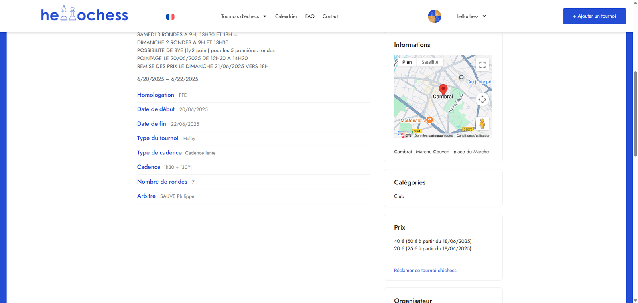Click the train station icon on map
The image size is (638, 303).
tap(461, 77)
